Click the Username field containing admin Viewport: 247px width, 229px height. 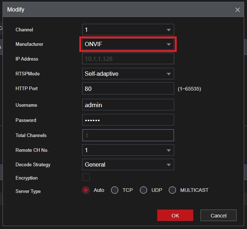point(128,105)
